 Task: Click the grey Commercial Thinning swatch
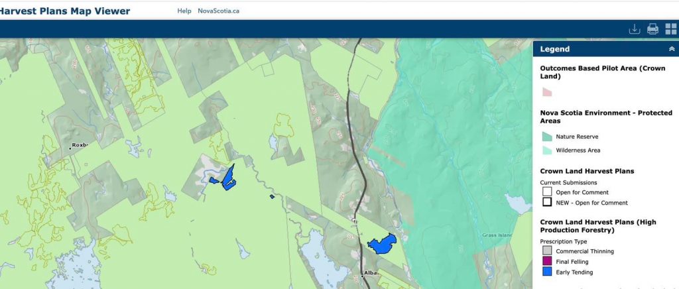547,251
